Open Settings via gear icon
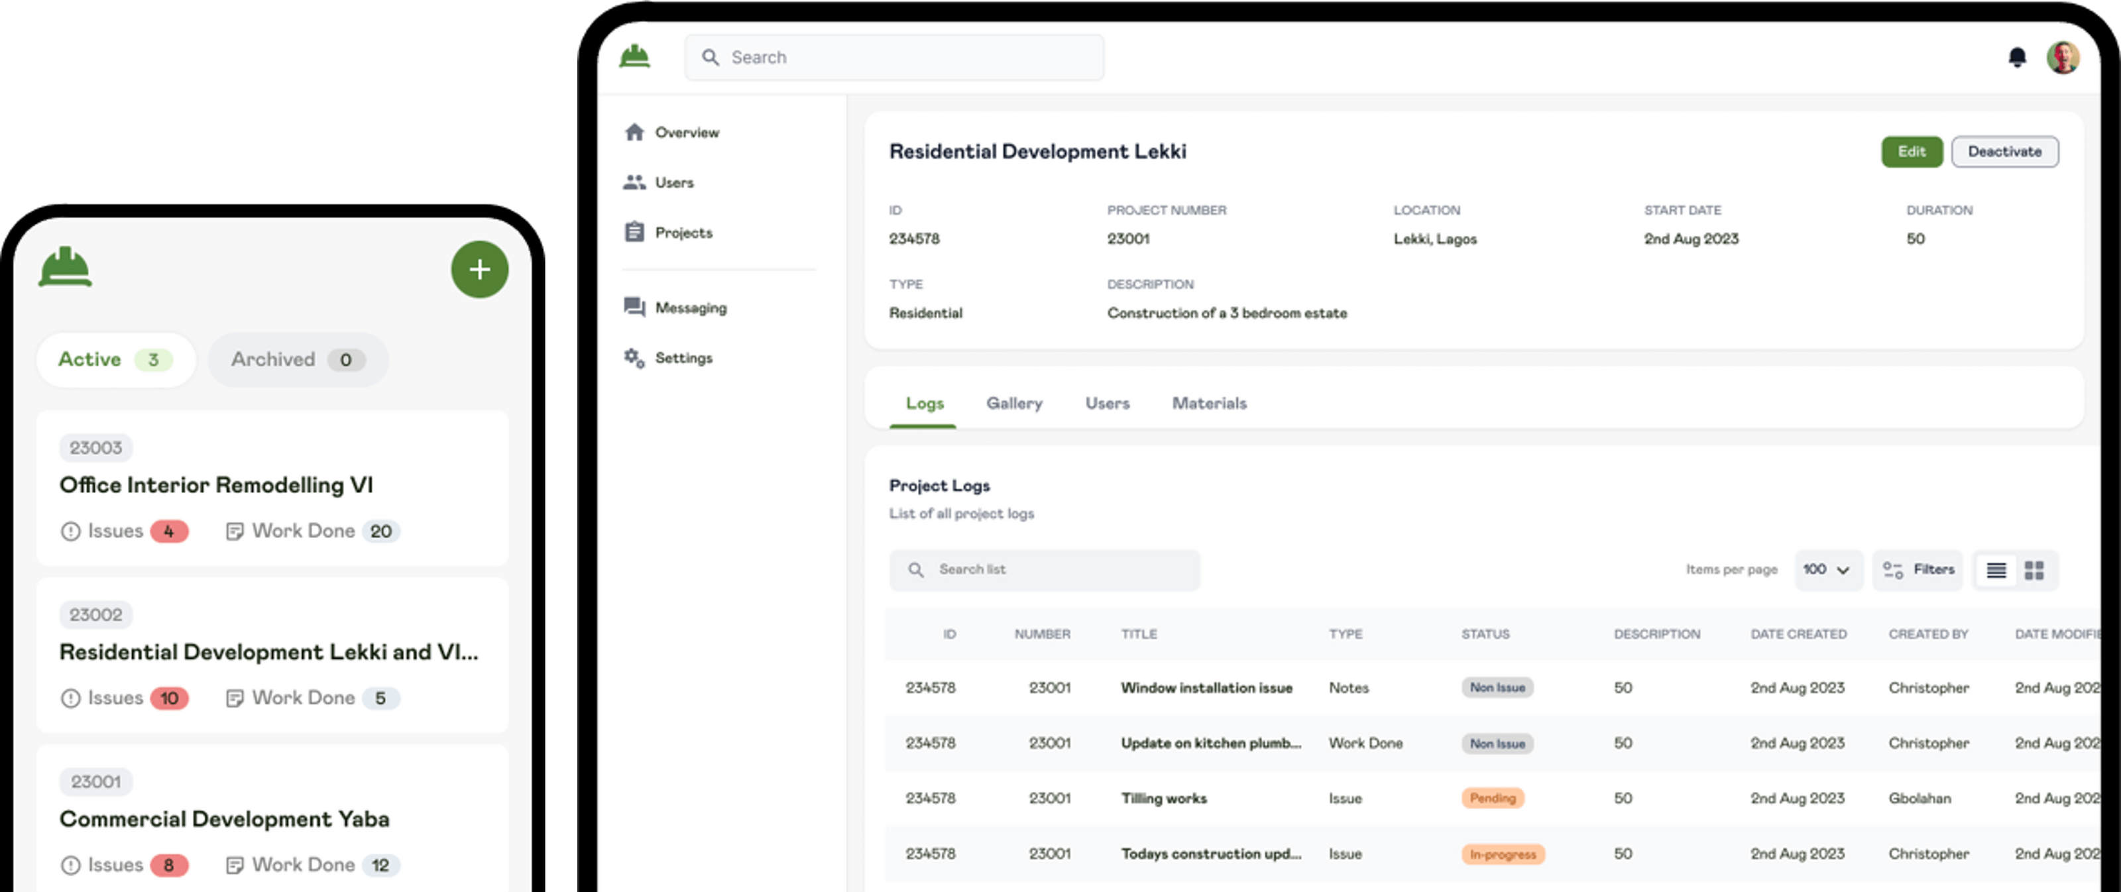2121x892 pixels. [634, 358]
